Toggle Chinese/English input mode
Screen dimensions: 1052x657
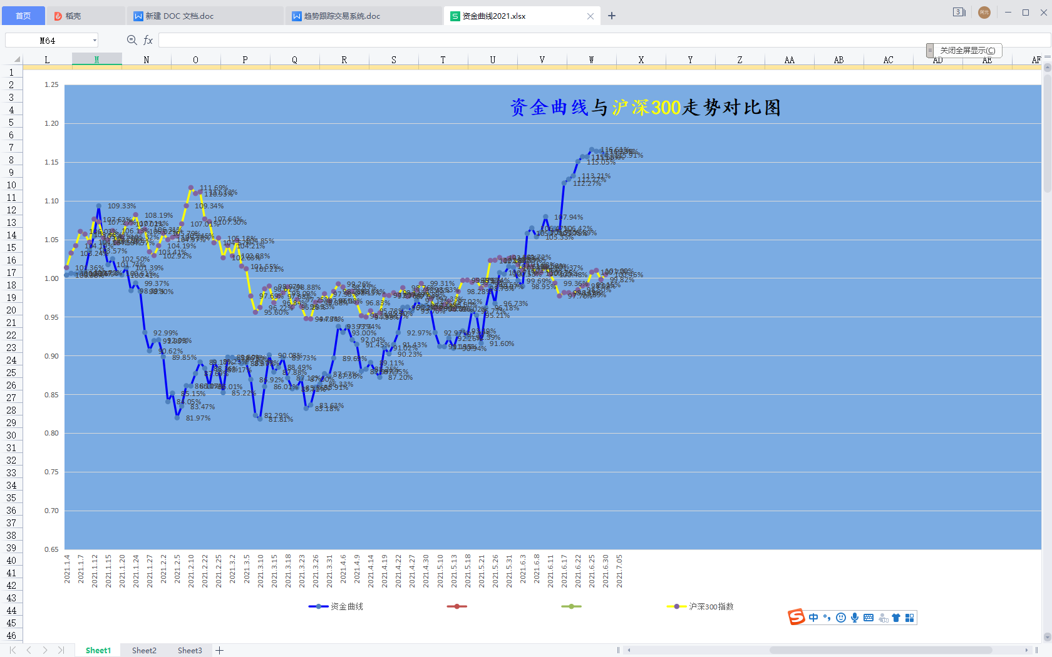(x=813, y=618)
